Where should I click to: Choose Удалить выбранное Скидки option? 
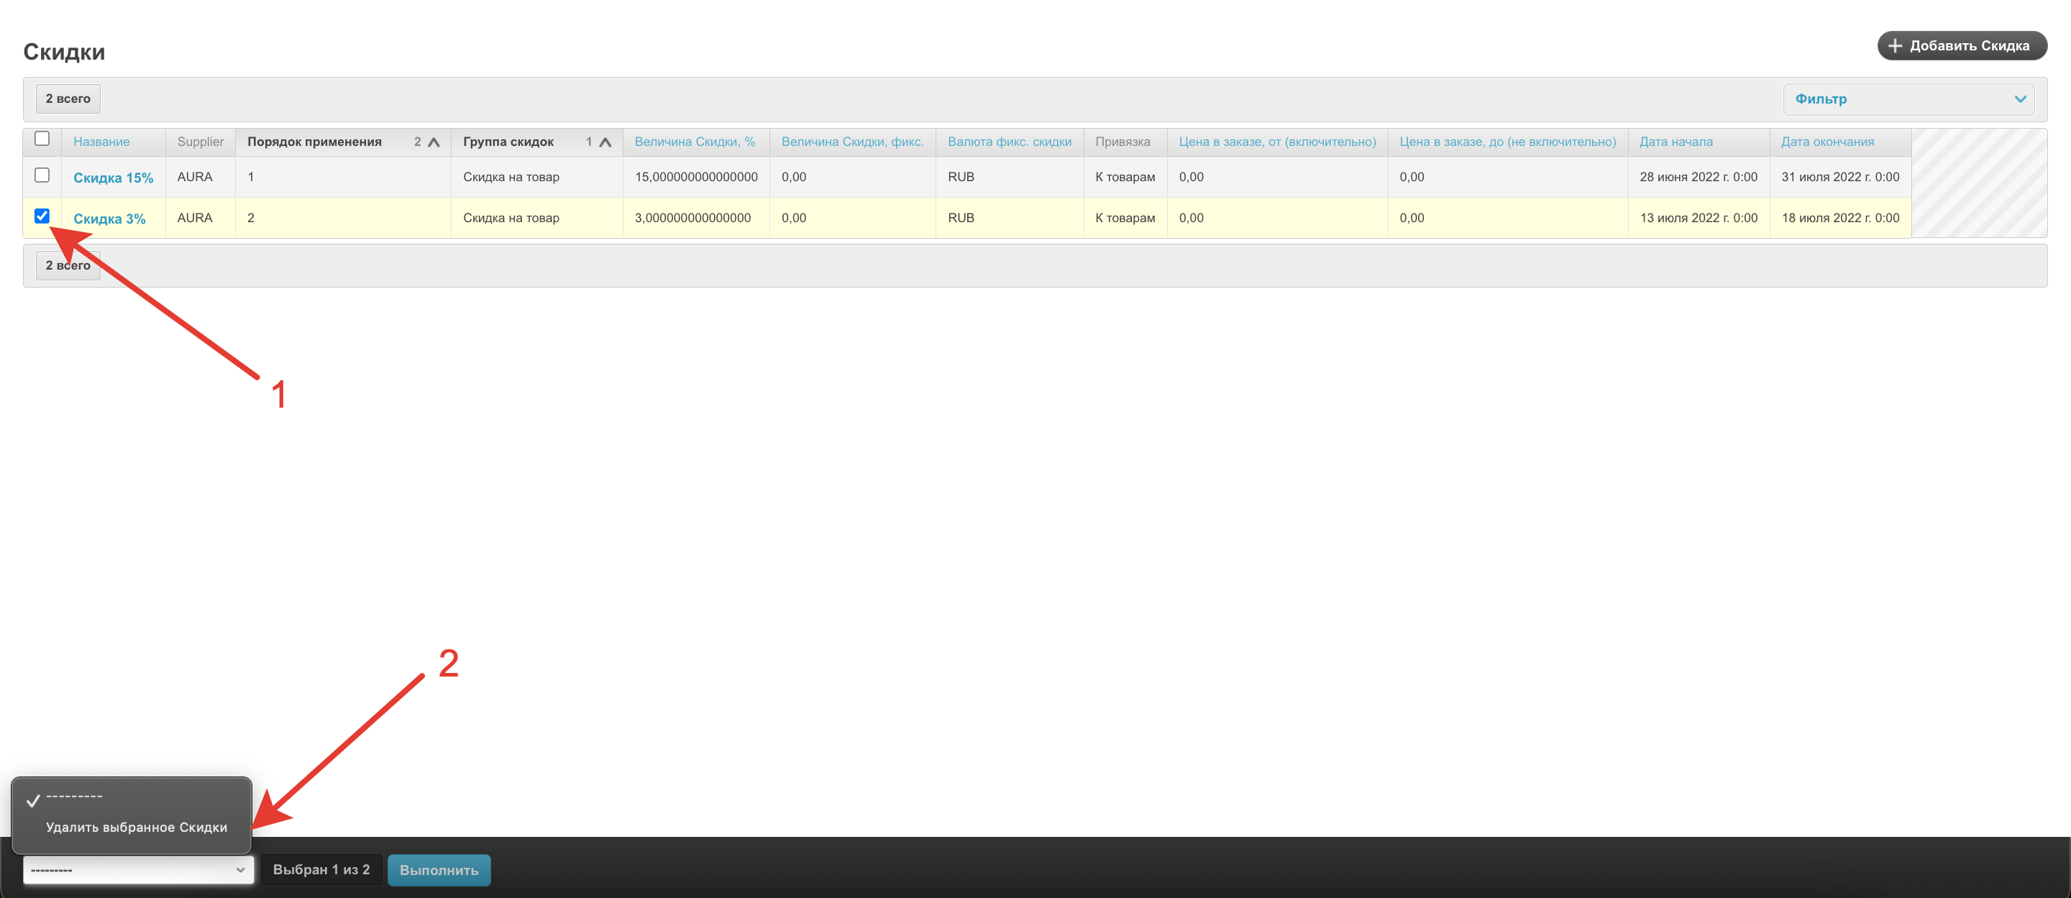137,828
